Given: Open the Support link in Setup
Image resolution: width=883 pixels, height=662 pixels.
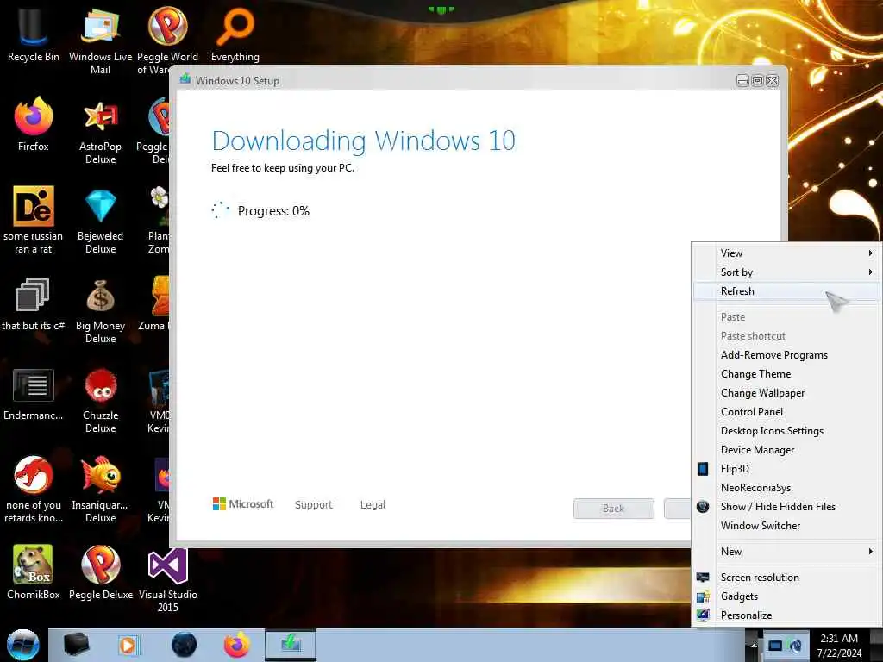Looking at the screenshot, I should tap(314, 505).
